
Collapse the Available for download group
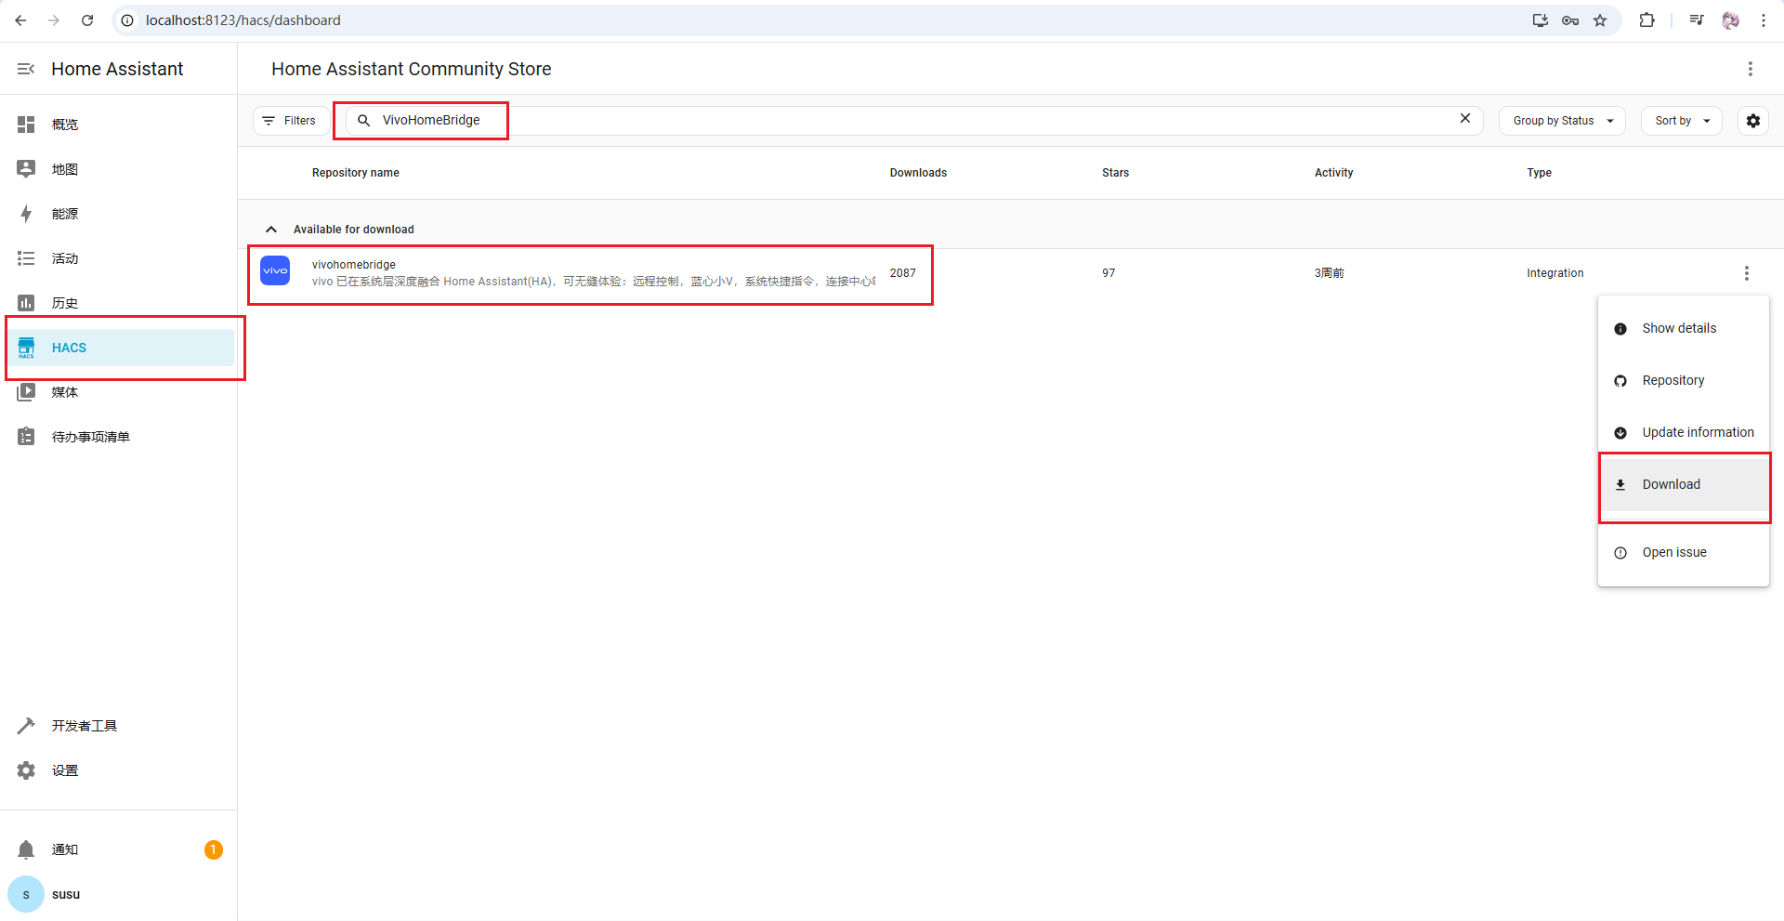[271, 230]
